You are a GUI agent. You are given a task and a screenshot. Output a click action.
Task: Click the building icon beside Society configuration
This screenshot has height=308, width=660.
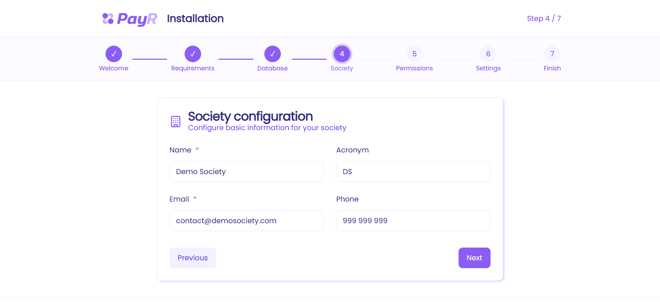176,122
